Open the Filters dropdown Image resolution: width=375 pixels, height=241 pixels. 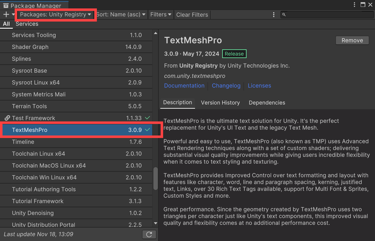[161, 14]
